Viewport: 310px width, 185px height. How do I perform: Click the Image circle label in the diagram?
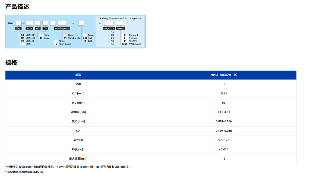pos(109,28)
